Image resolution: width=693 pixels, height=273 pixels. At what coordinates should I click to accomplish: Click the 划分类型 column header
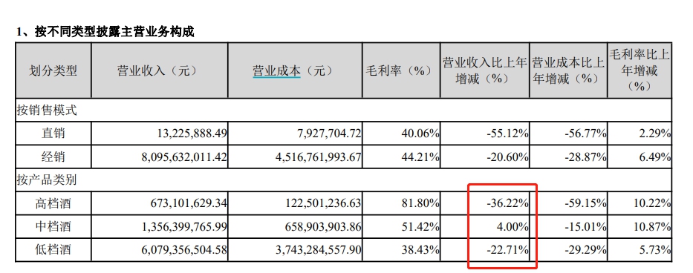coord(53,70)
